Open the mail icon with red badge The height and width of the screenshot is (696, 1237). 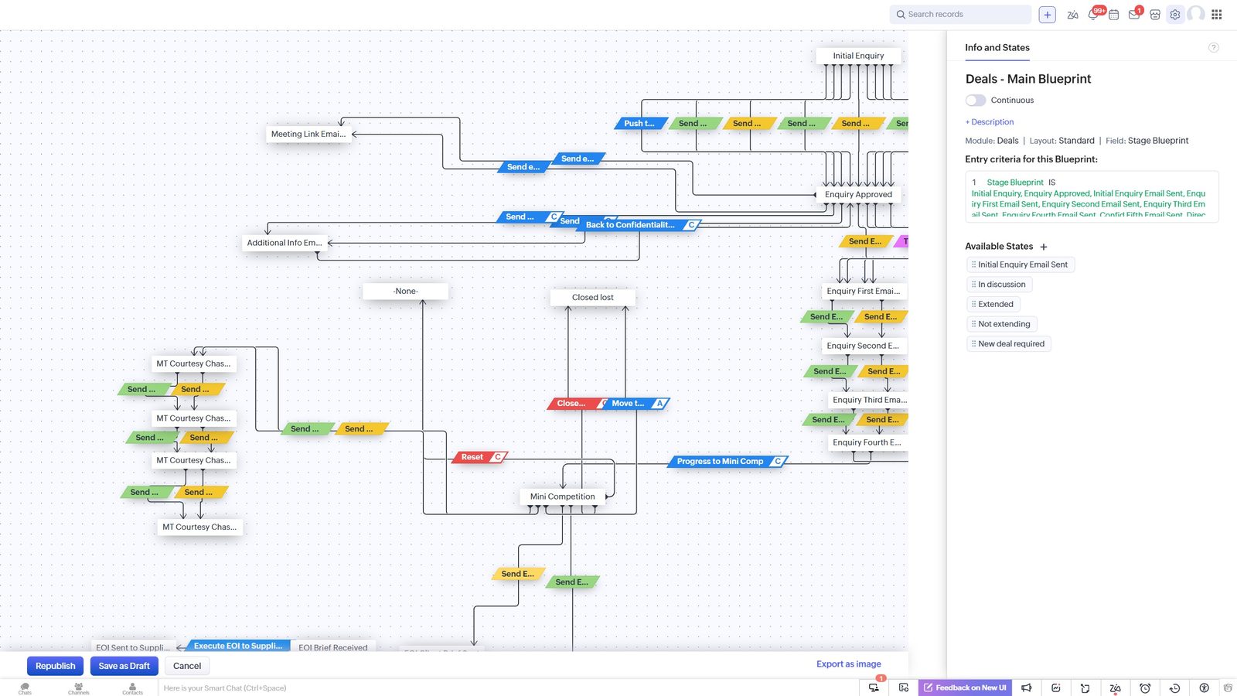(x=1134, y=15)
